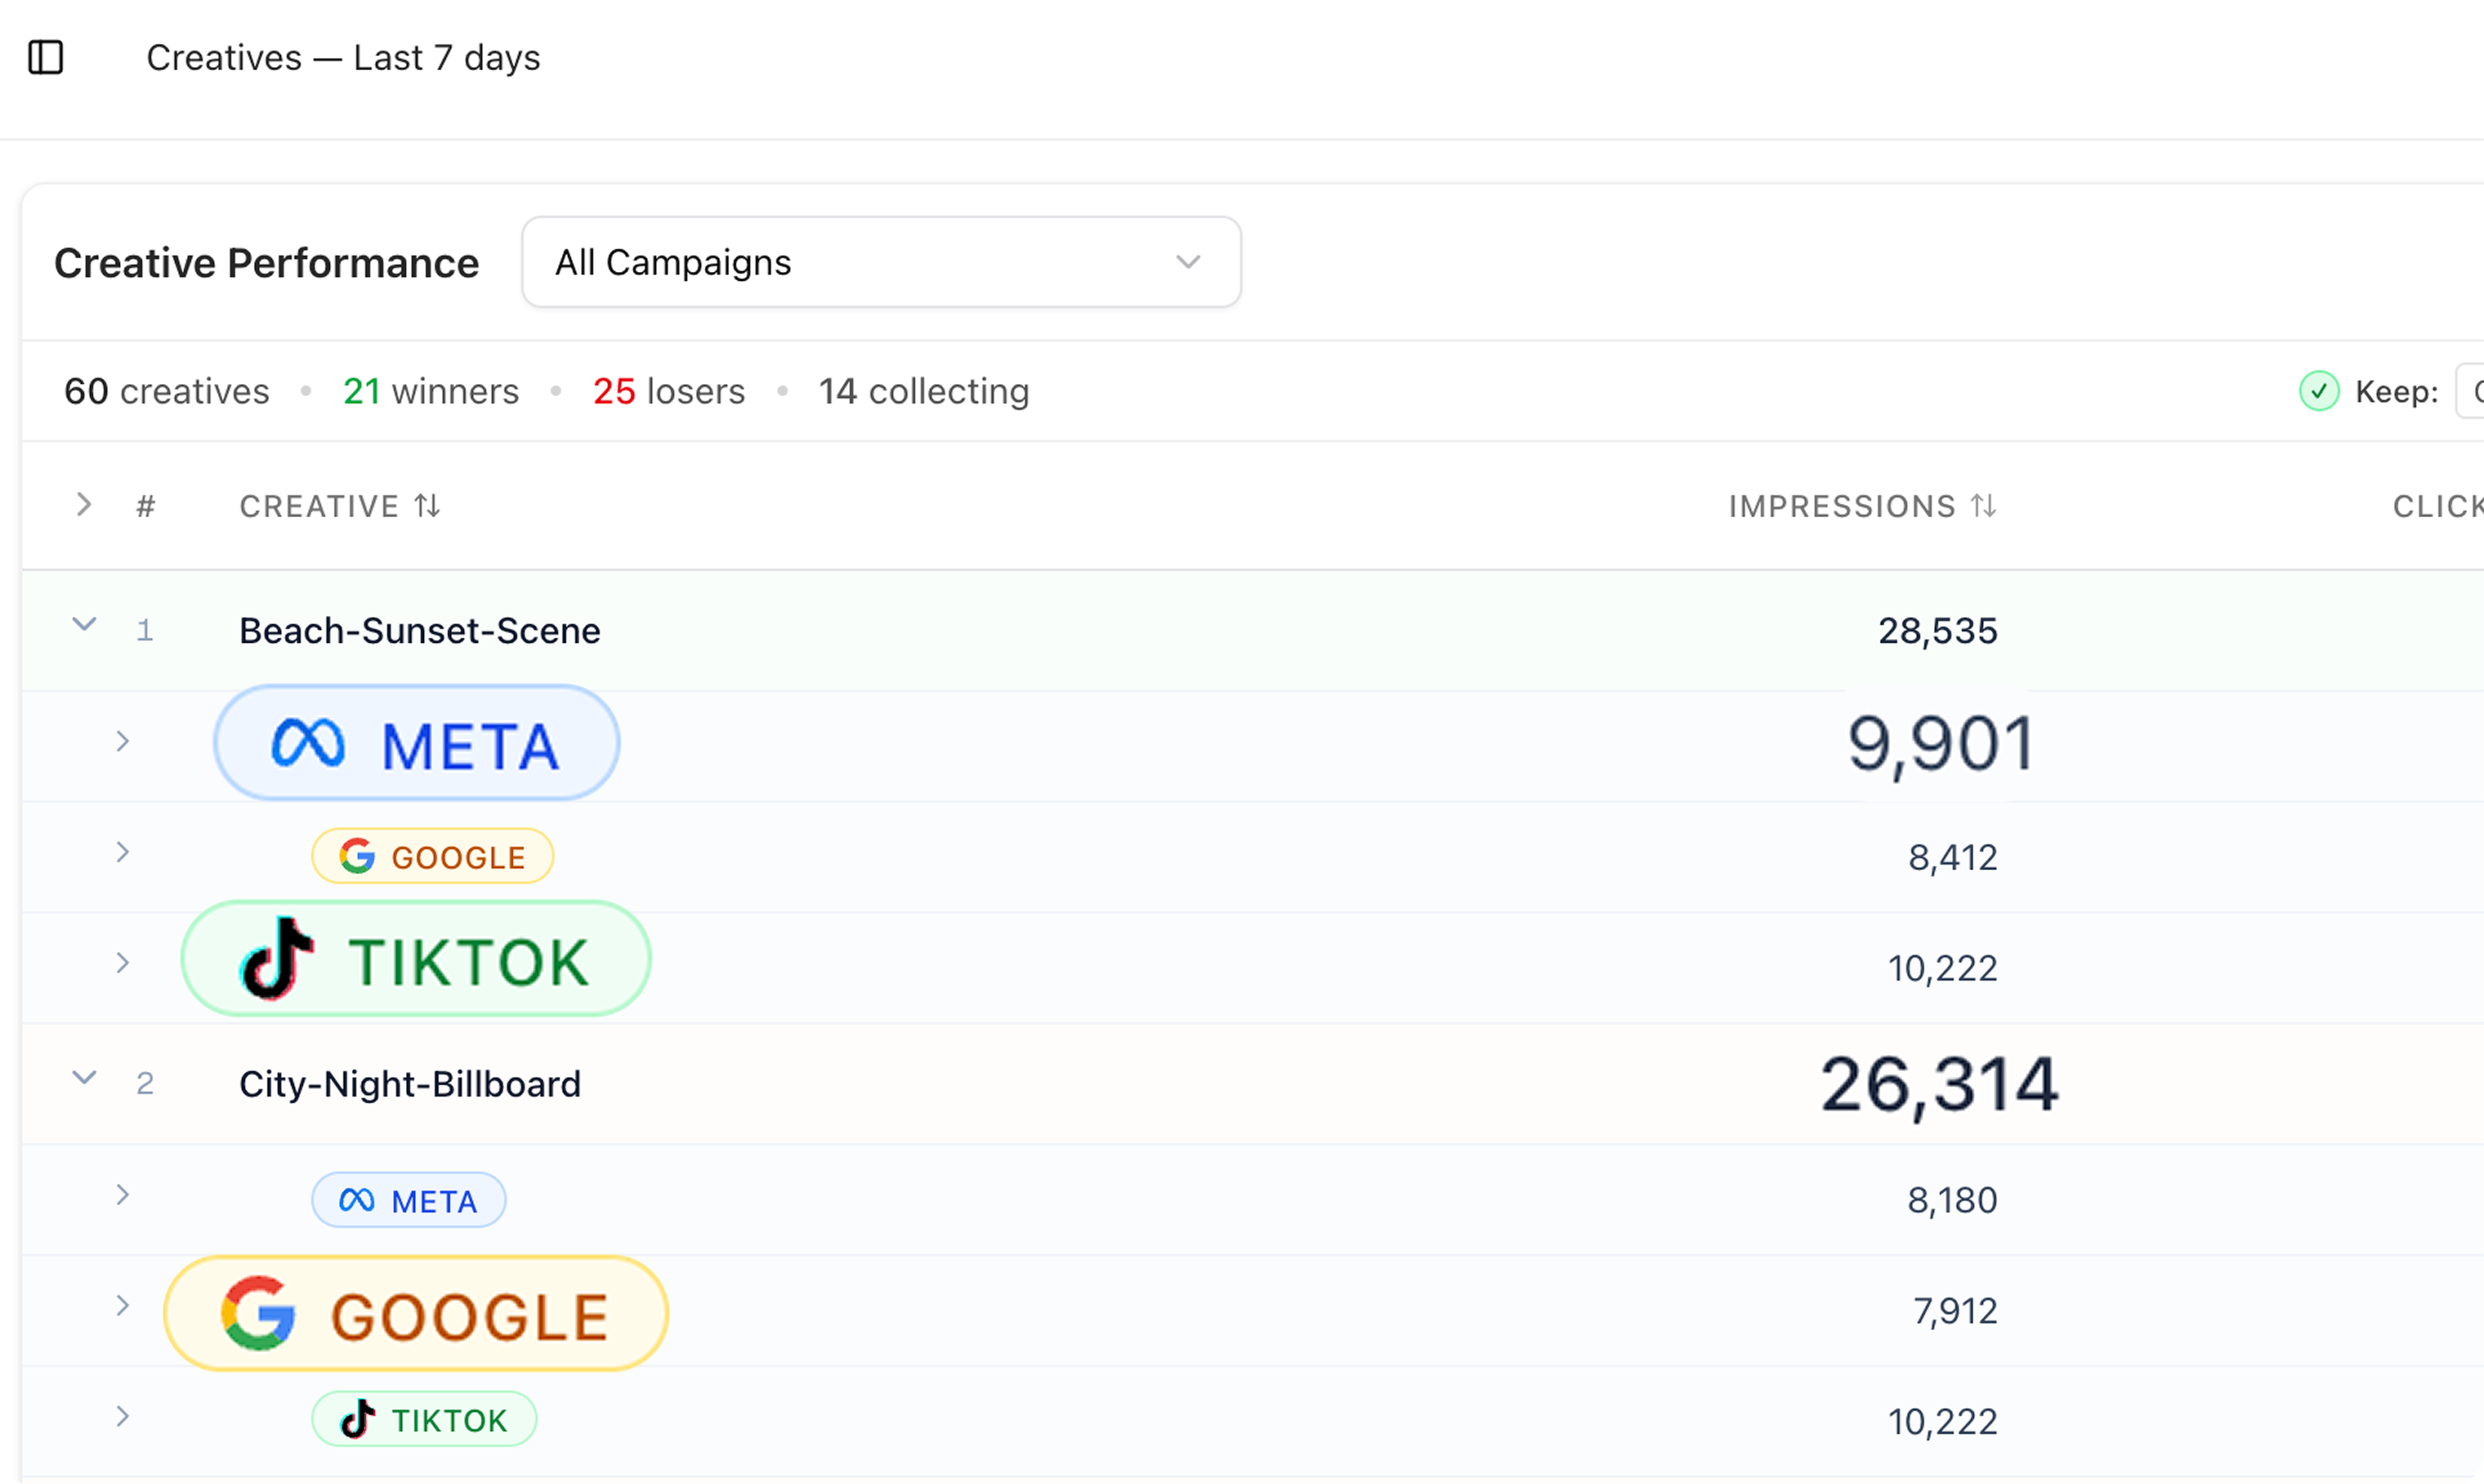Viewport: 2484px width, 1484px height.
Task: Click the Meta badge under Beach-Sunset-Scene
Action: pyautogui.click(x=416, y=743)
